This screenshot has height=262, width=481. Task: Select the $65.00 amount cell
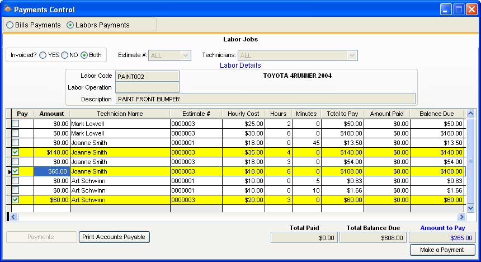(52, 171)
